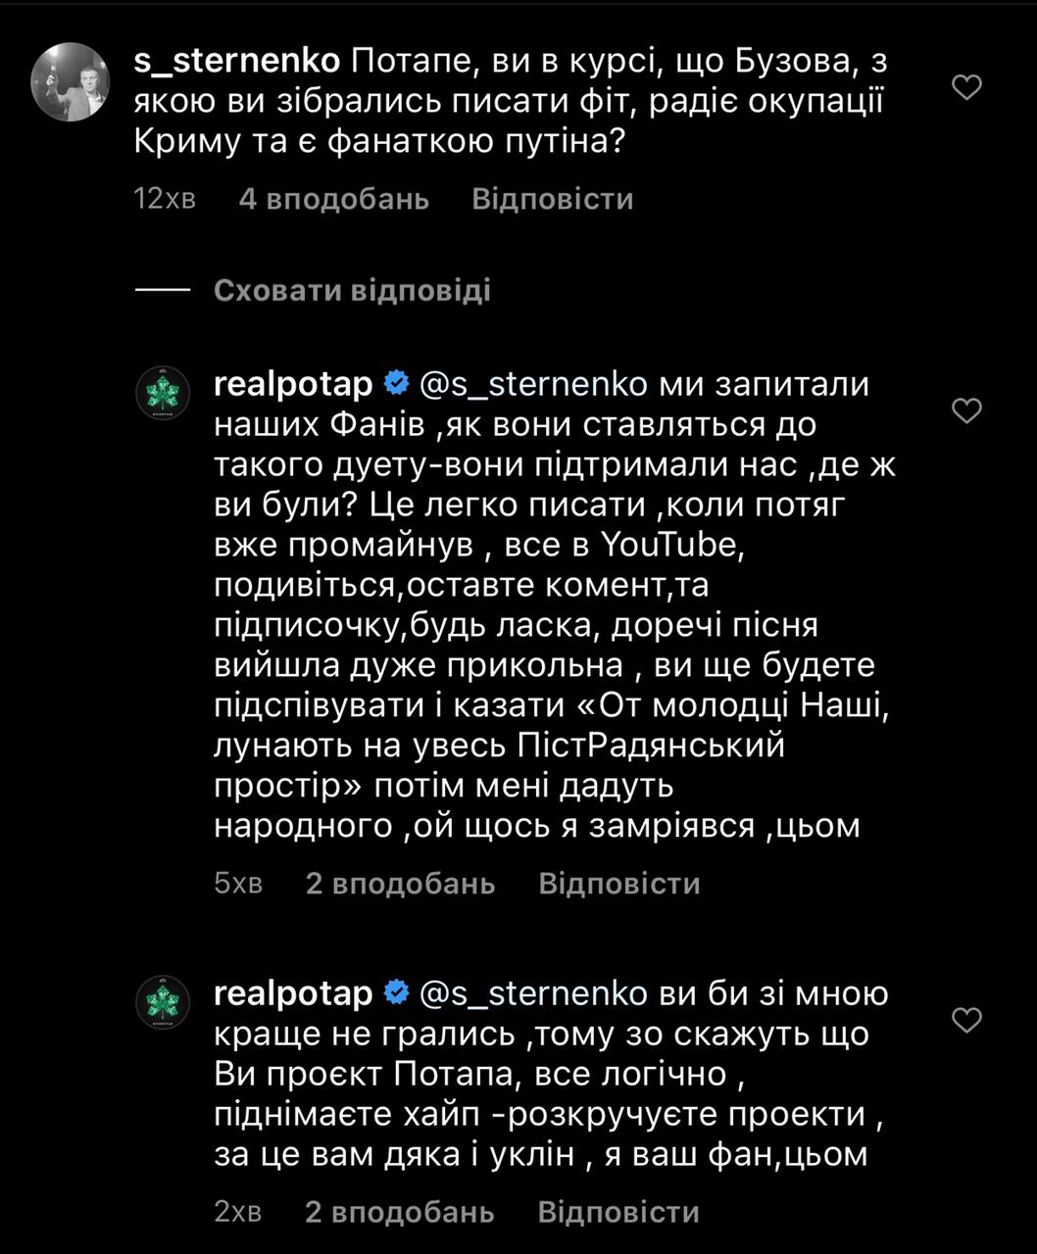Viewport: 1037px width, 1254px height.
Task: Reply to the 5хв realpotap comment
Action: tap(618, 883)
